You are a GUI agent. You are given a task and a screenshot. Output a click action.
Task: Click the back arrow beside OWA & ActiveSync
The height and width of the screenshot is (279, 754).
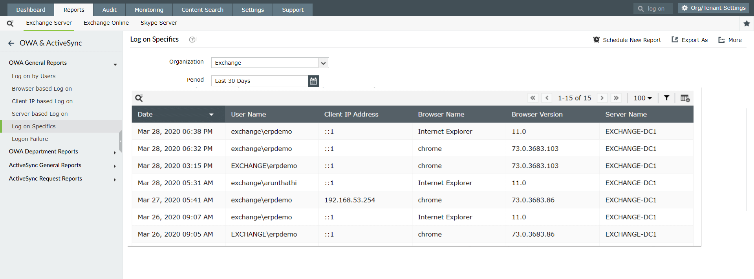[11, 43]
